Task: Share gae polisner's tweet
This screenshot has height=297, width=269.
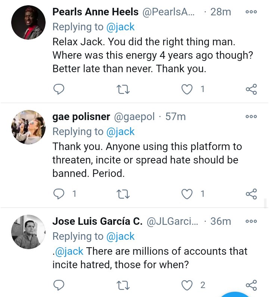Action: coord(251,194)
